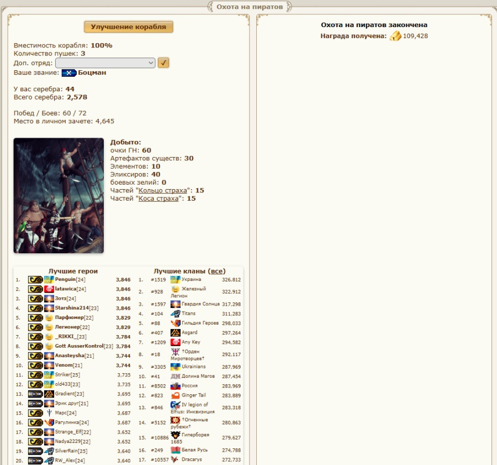Screen dimensions: 497x465
Task: Click the clan icon beside latawica
Action: tap(49, 289)
